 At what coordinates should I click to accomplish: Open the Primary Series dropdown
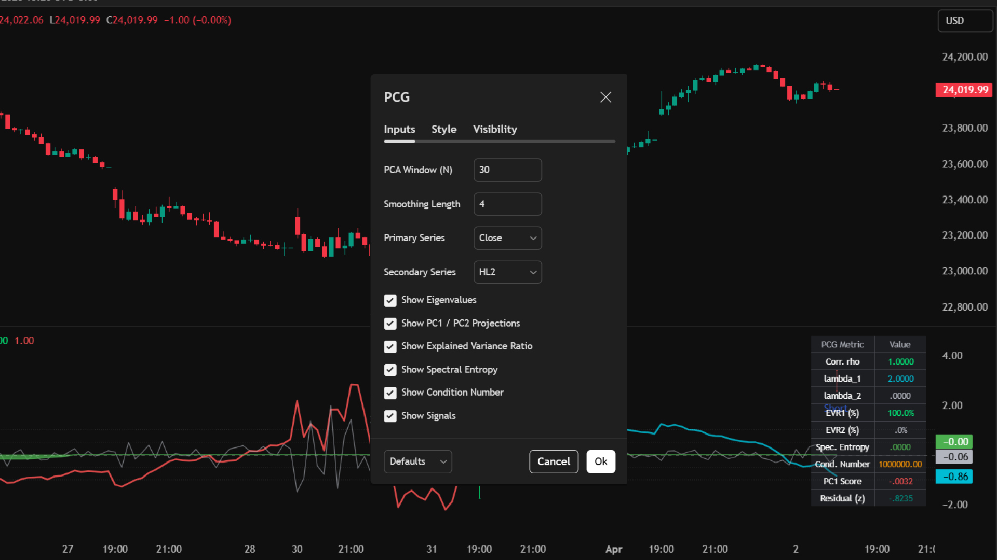coord(507,237)
